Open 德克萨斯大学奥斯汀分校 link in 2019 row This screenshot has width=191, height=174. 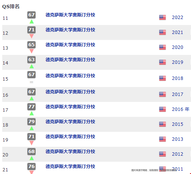tap(70, 60)
